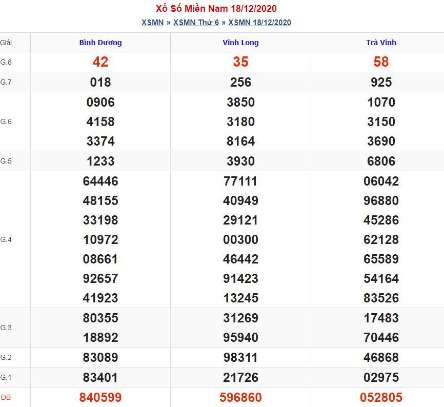Screen dimensions: 444x407
Task: Select Trà Vinh G.8 result 58
Action: [381, 62]
